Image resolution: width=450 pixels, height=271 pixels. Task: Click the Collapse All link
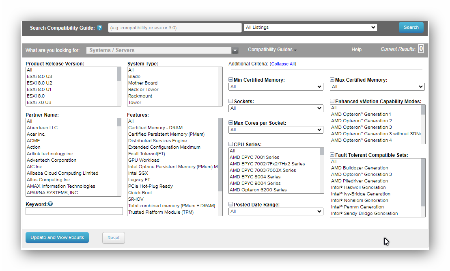point(283,64)
